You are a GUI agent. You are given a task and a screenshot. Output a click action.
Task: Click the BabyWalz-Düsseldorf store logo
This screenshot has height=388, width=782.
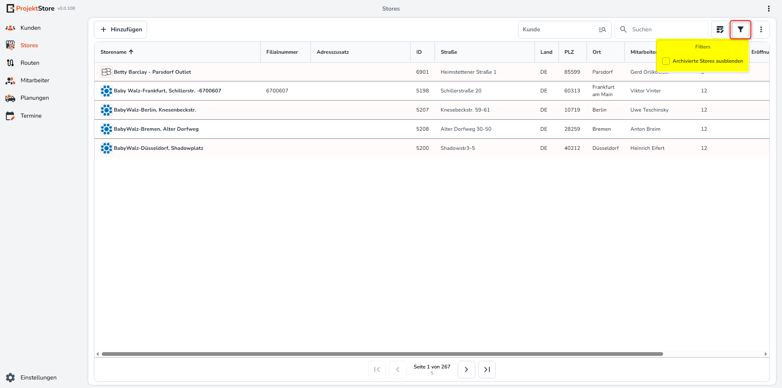[x=106, y=148]
